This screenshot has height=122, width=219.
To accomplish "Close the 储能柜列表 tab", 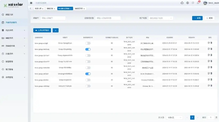I will pyautogui.click(x=84, y=9).
